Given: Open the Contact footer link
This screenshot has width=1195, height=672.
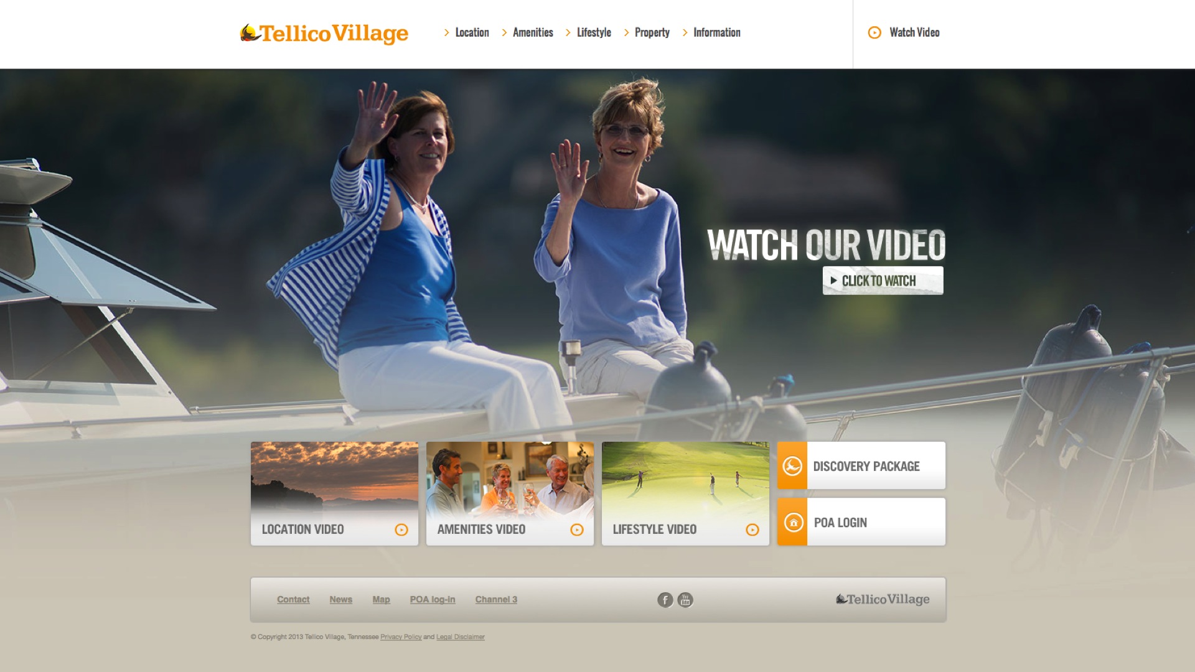Looking at the screenshot, I should 293,599.
